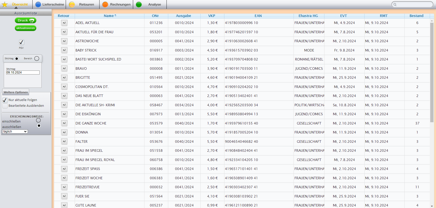436x208 pixels.
Task: Click the return icon for FREIZEITREVUE
Action: tap(64, 187)
